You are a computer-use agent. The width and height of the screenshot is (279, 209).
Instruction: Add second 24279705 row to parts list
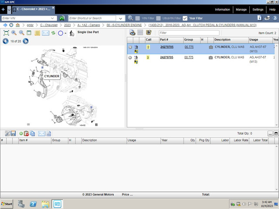point(130,58)
